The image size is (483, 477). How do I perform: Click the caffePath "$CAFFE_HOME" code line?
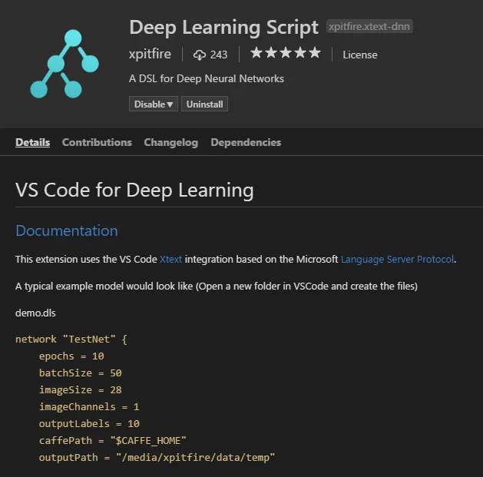[112, 441]
